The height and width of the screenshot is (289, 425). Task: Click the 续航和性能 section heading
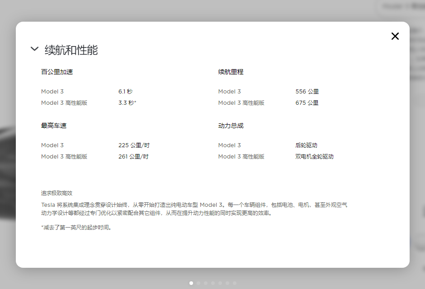(x=71, y=50)
